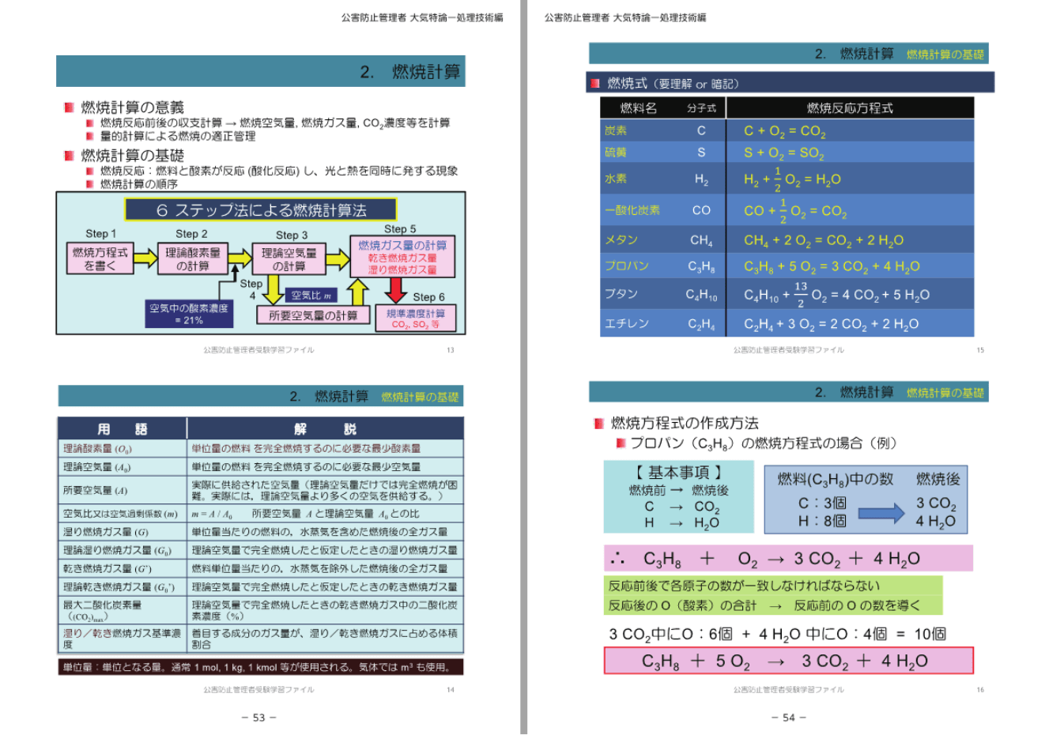Click the Step 1 box '燃焼方程式を書く'
This screenshot has height=735, width=1045.
(x=100, y=258)
